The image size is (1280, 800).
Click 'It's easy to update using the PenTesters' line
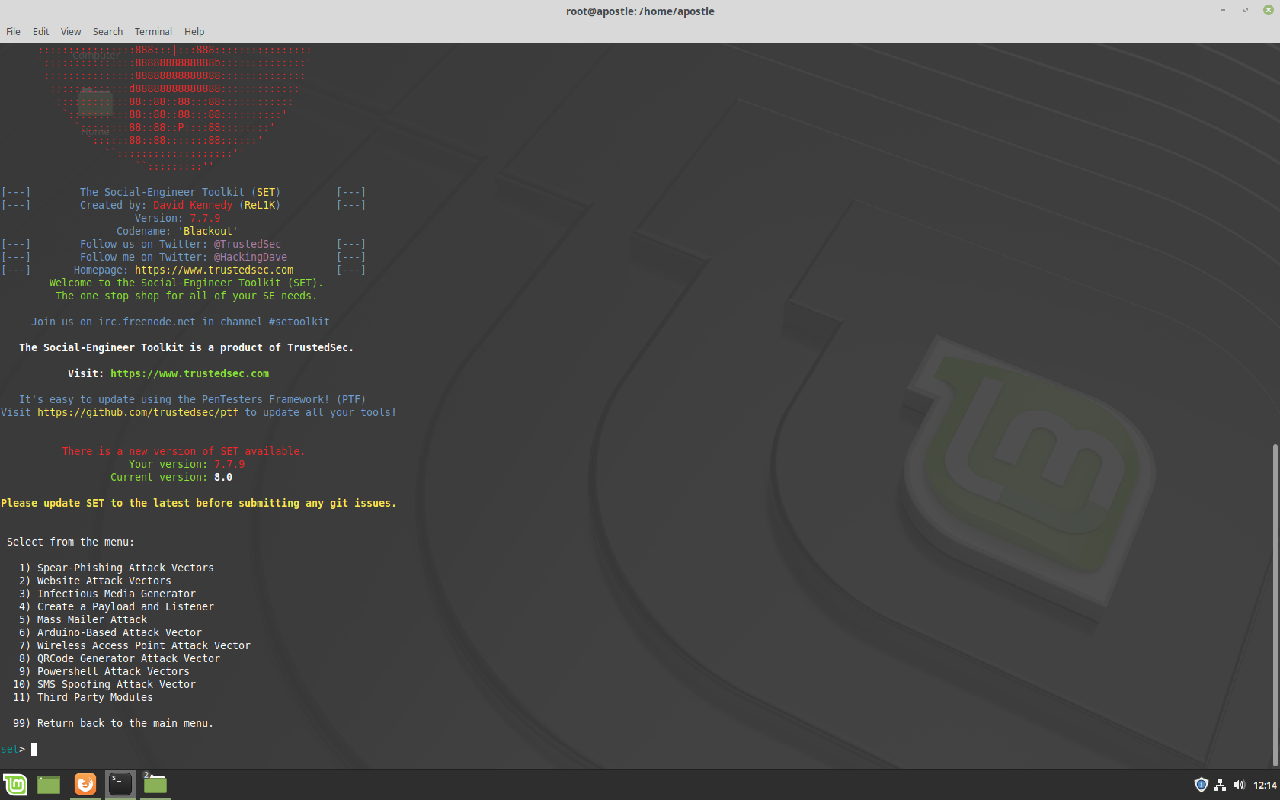pyautogui.click(x=193, y=400)
